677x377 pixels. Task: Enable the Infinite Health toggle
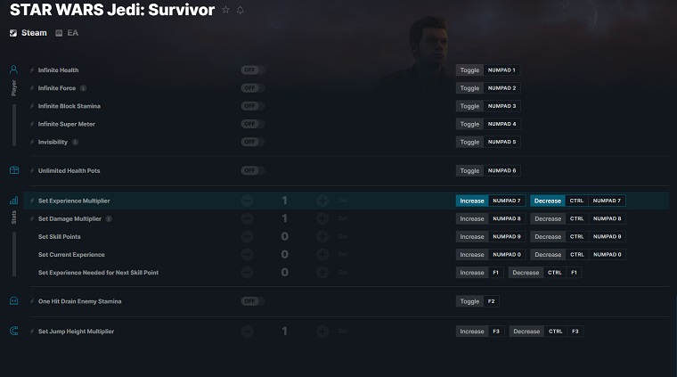tap(253, 70)
